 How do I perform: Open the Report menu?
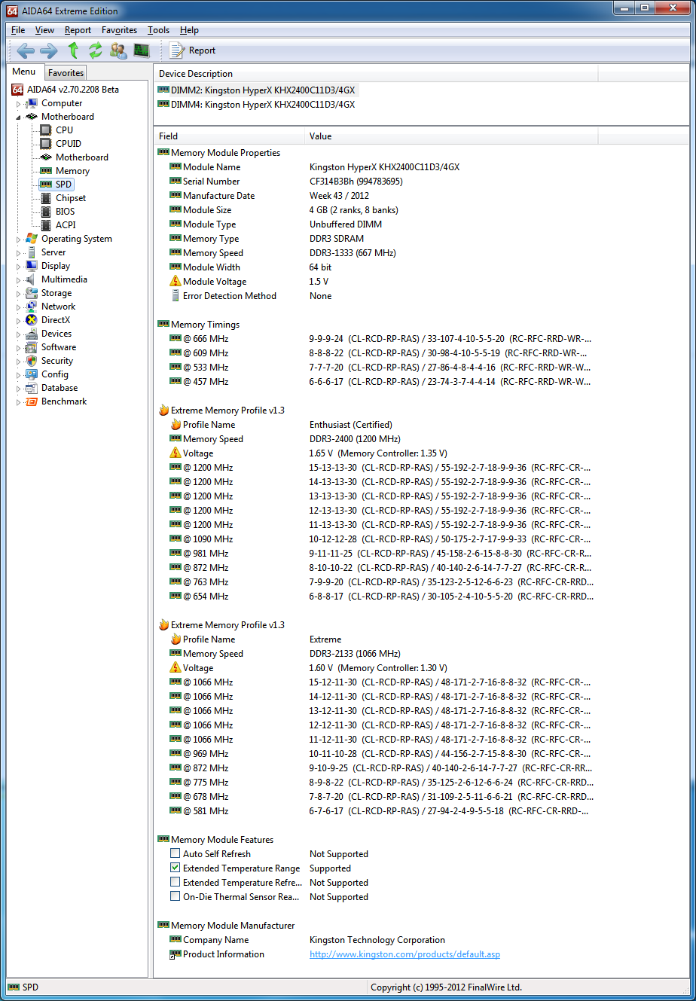tap(78, 30)
